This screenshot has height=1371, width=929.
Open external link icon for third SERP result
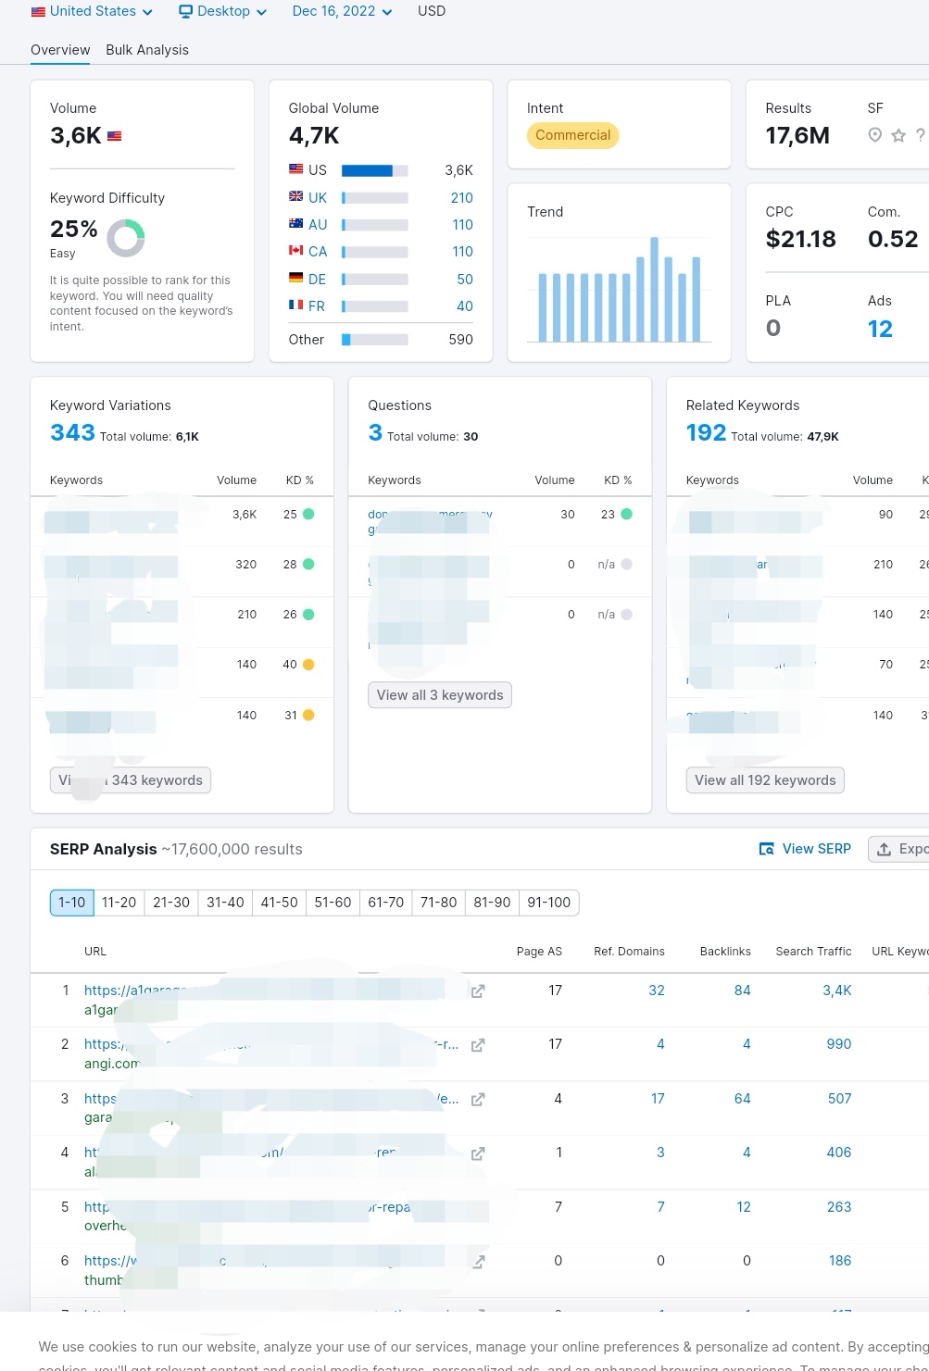pyautogui.click(x=478, y=1100)
